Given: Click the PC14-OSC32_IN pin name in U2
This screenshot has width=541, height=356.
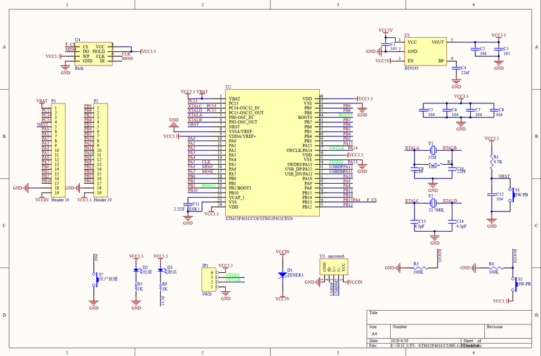Looking at the screenshot, I should click(243, 108).
